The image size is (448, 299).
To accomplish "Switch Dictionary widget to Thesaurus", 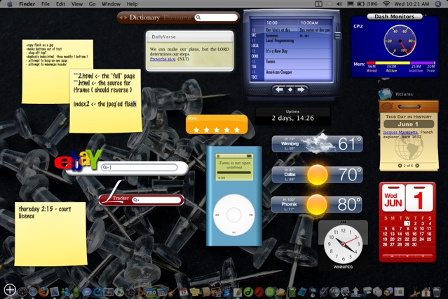I will 177,18.
